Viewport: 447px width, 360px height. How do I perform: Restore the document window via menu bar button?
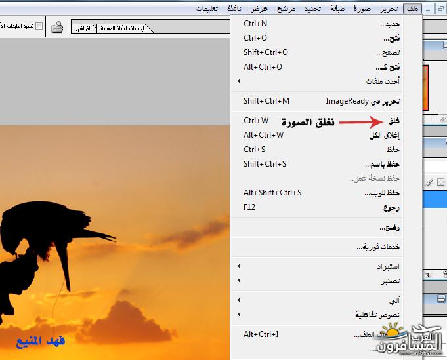pyautogui.click(x=440, y=9)
